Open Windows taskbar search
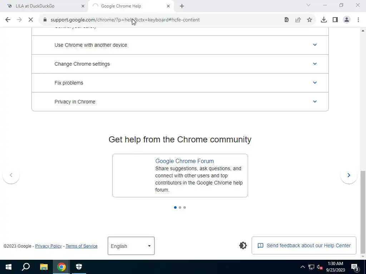 26,267
